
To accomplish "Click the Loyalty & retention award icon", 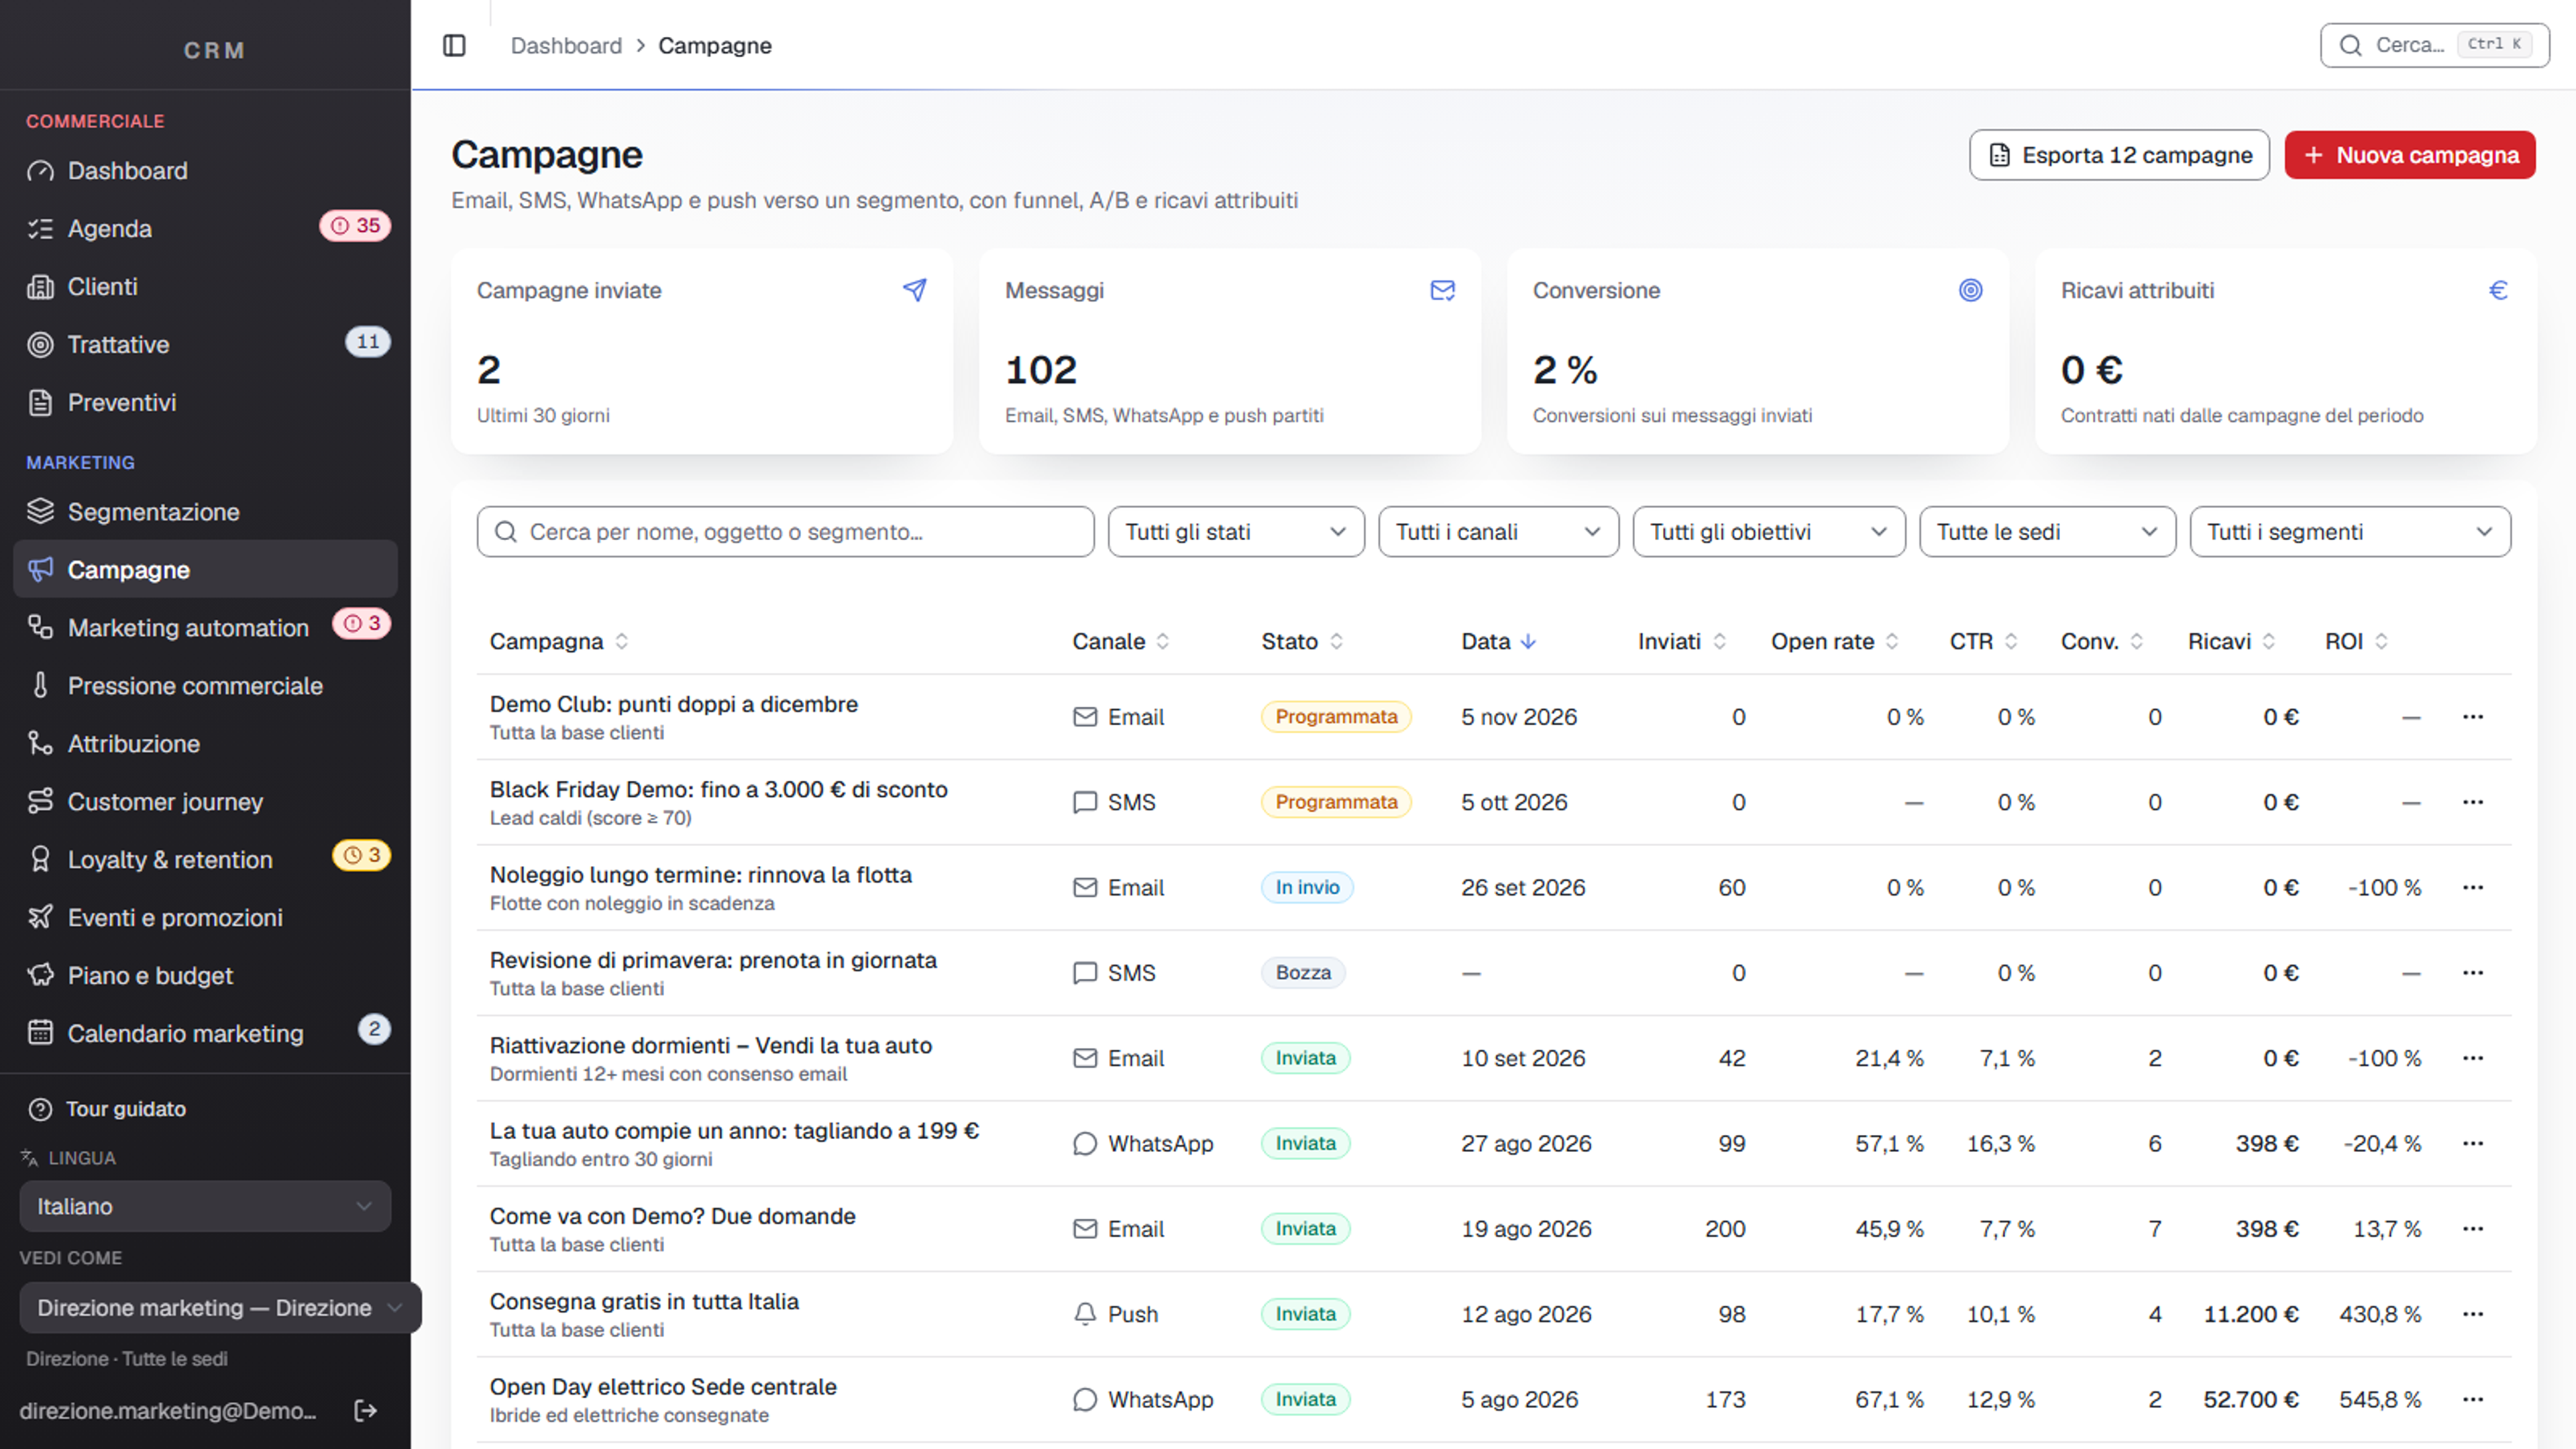I will [x=40, y=860].
